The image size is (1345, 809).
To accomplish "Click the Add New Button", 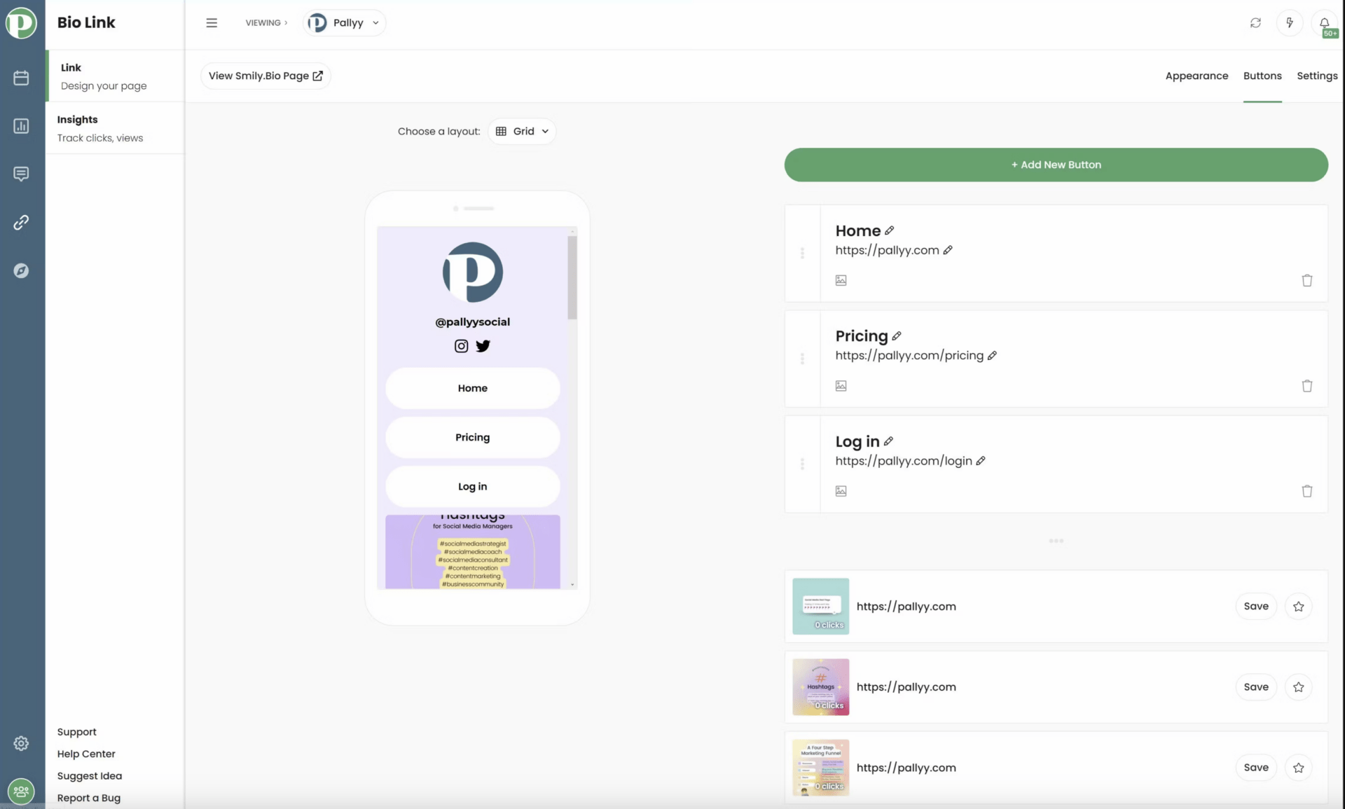I will (x=1056, y=165).
